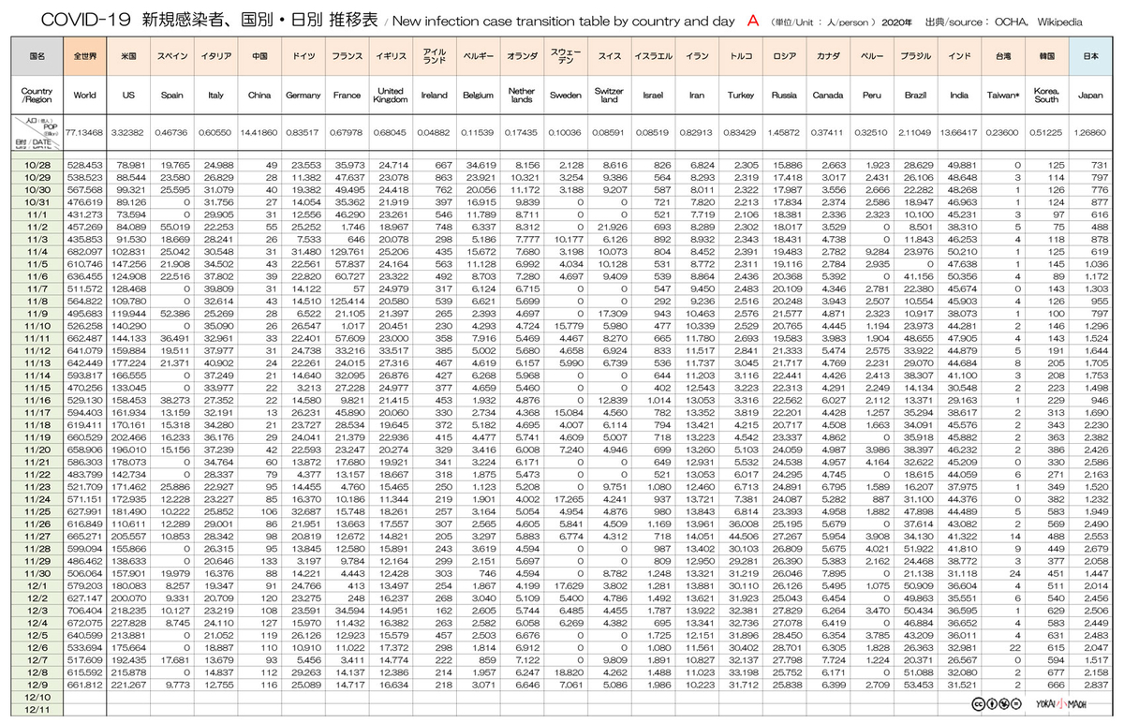Click the 中国 header cell
Image resolution: width=1124 pixels, height=723 pixels.
[x=259, y=56]
